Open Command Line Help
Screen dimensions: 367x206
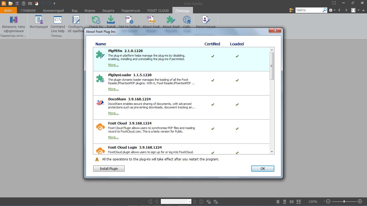(x=58, y=20)
